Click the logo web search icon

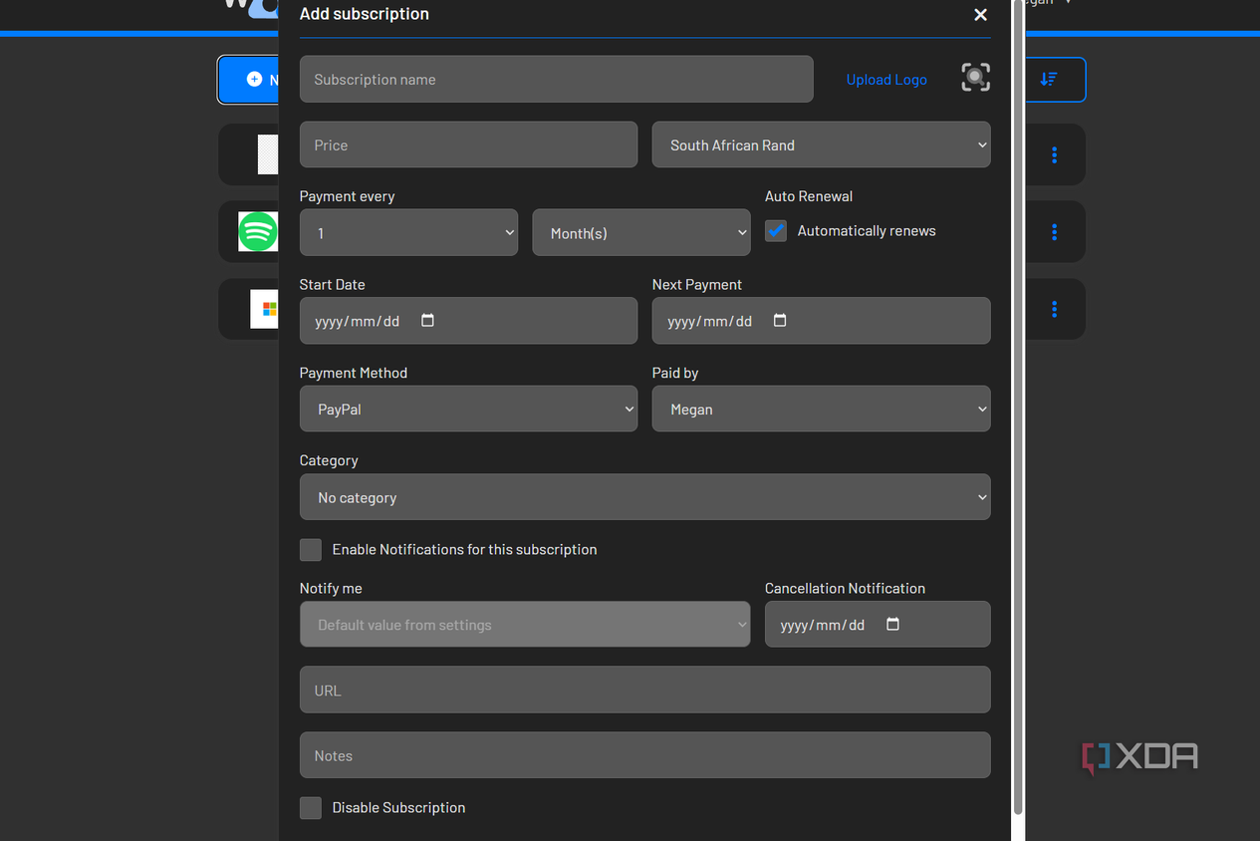(975, 78)
